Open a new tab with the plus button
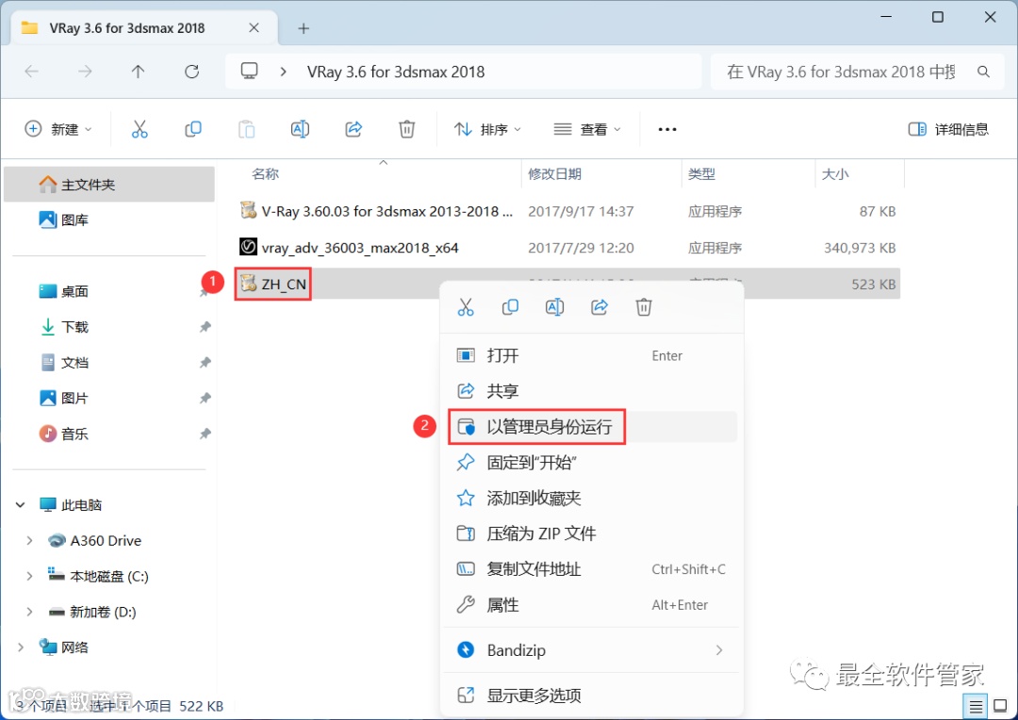Image resolution: width=1018 pixels, height=720 pixels. click(304, 28)
